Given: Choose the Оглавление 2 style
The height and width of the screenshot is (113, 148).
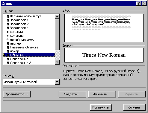Looking at the screenshot, I should (29, 63).
